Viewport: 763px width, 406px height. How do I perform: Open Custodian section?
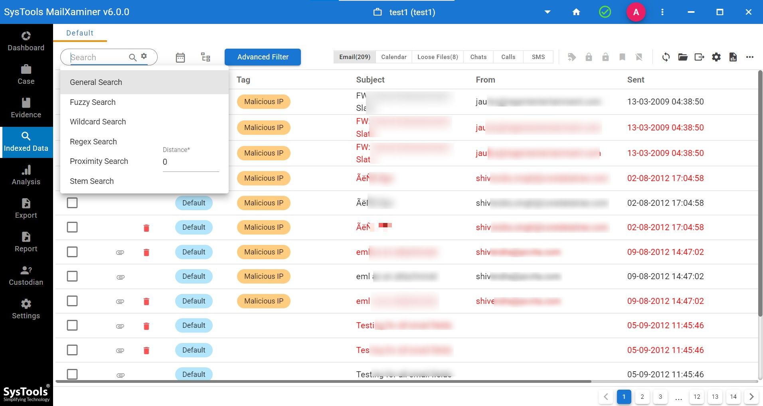pyautogui.click(x=26, y=276)
